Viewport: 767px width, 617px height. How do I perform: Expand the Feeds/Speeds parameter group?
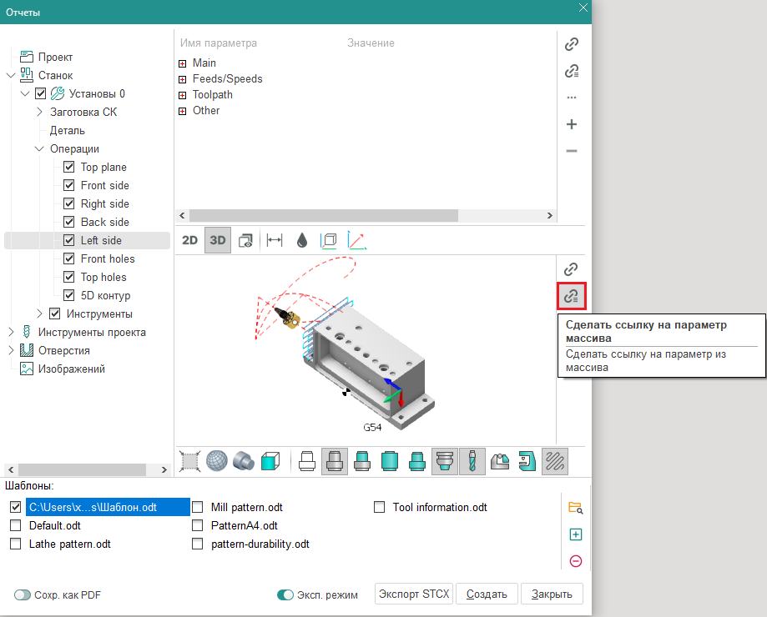coord(183,79)
